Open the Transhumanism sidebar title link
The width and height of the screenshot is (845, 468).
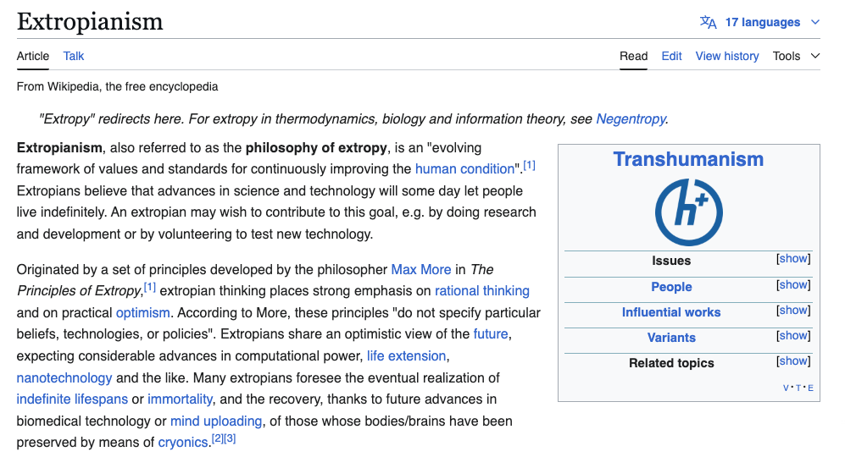pyautogui.click(x=688, y=159)
